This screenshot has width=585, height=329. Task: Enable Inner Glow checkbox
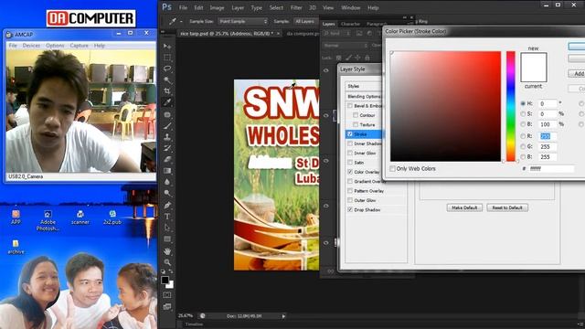(349, 153)
